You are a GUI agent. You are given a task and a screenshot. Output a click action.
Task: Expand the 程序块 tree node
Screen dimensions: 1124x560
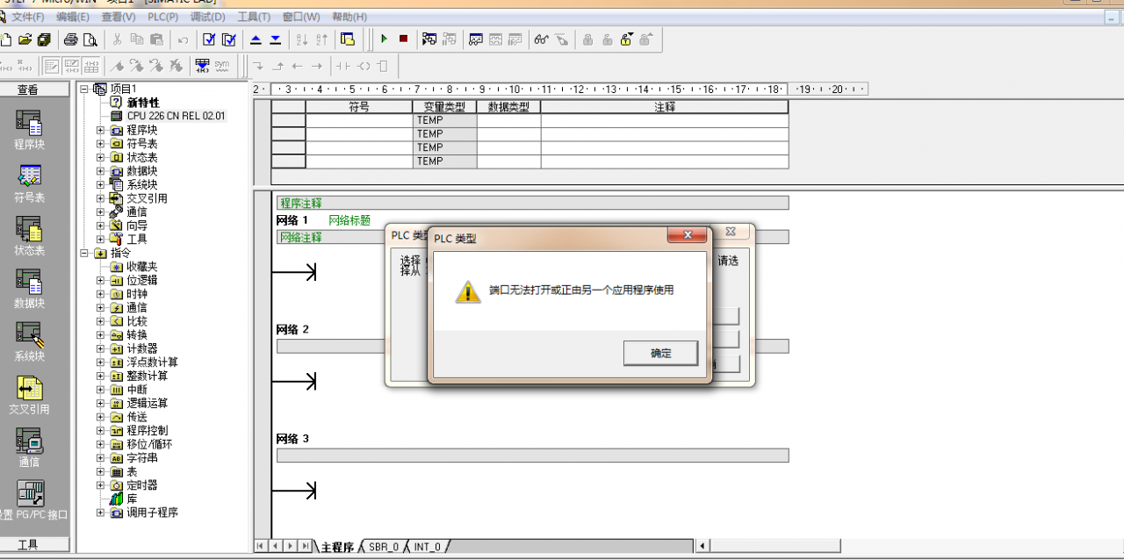pyautogui.click(x=100, y=130)
